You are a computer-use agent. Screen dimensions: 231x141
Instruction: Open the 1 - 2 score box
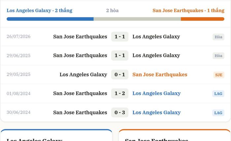[x=120, y=93]
